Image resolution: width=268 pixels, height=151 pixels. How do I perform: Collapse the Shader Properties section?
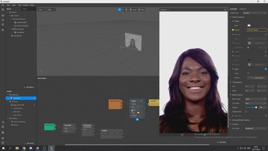point(231,17)
